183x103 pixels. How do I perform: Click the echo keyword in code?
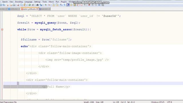pos(24,46)
